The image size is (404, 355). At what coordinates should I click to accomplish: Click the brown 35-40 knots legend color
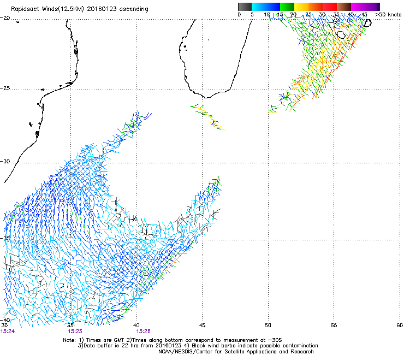point(344,7)
